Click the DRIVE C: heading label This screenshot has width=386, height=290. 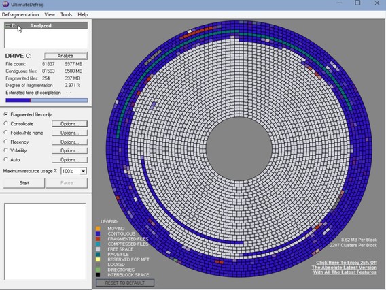(18, 56)
